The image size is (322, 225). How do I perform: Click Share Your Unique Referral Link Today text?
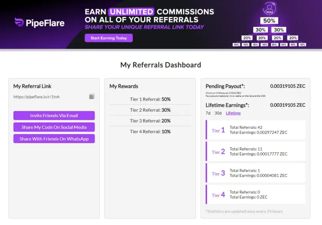(144, 27)
